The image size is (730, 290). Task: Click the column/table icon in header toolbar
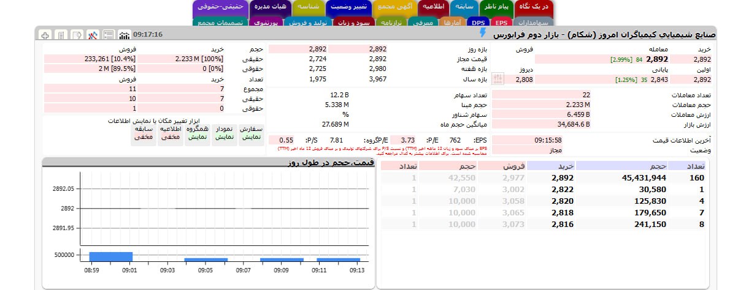pos(61,34)
